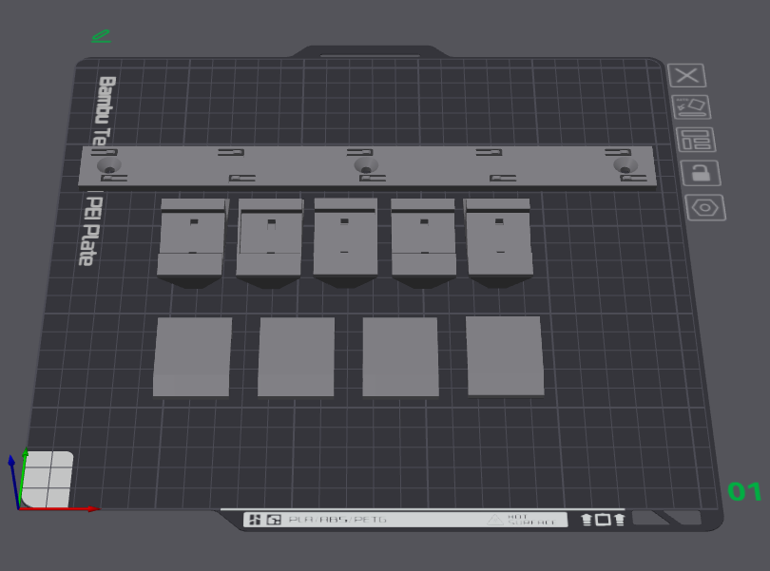Viewport: 770px width, 571px height.
Task: Select the third flat rectangular plate object
Action: point(400,356)
